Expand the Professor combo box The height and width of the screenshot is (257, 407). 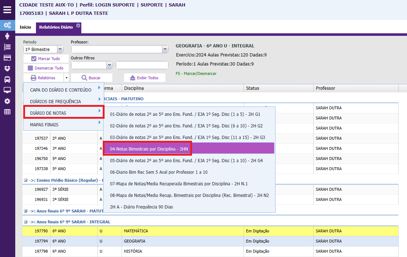pos(165,49)
